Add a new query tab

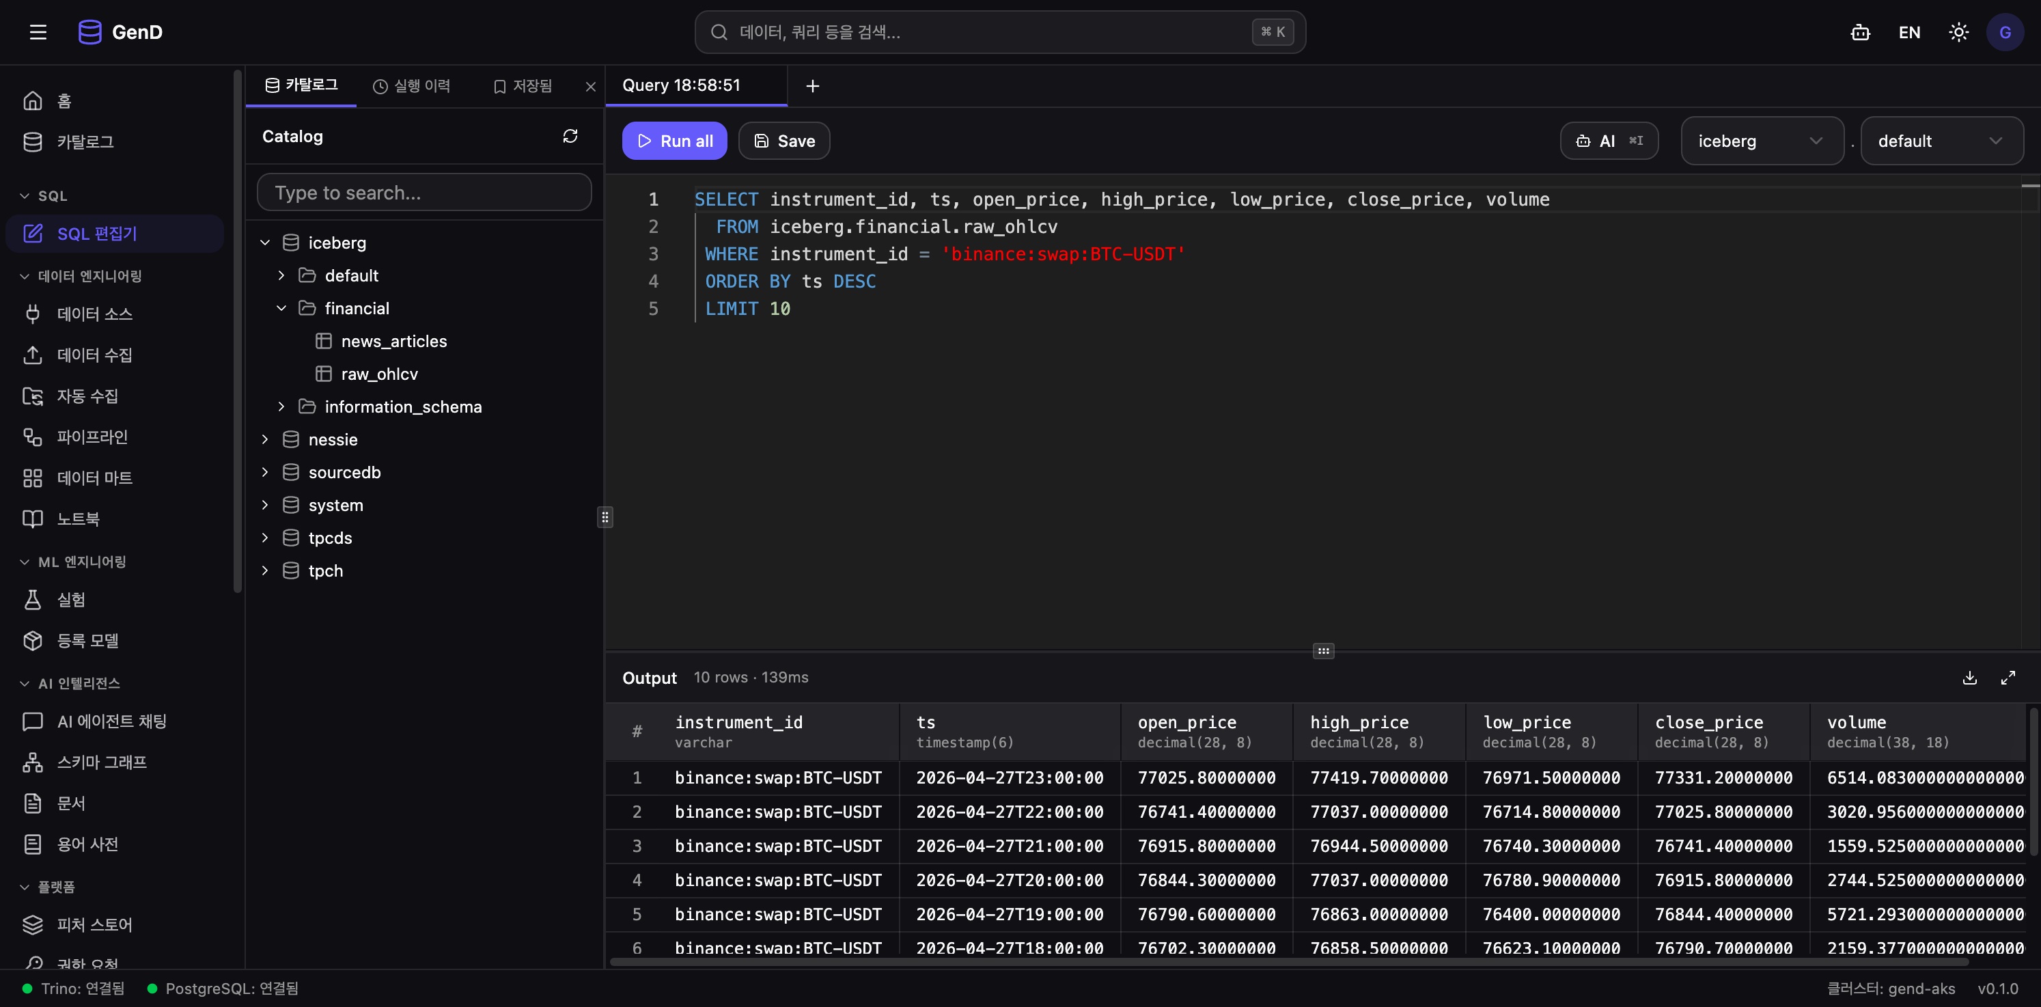[x=812, y=85]
